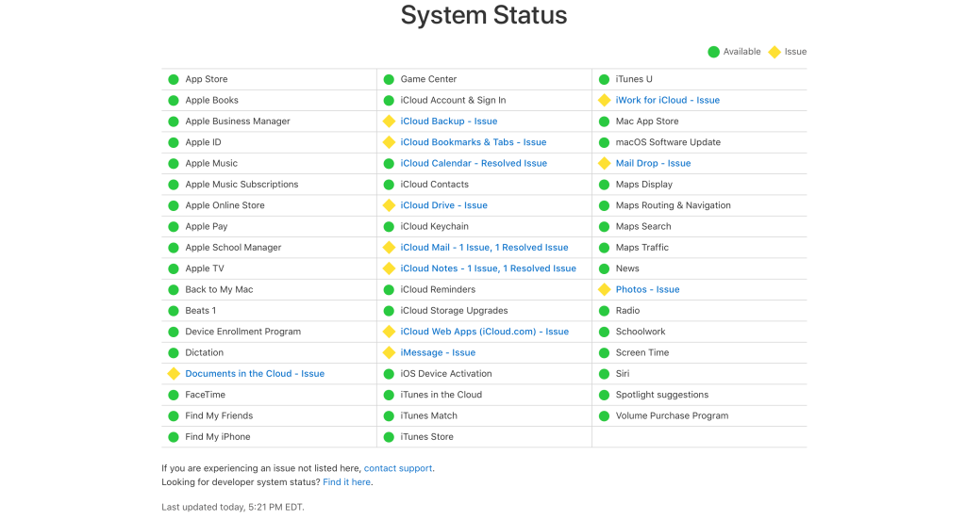Click green status dot beside Screen Time

(605, 352)
